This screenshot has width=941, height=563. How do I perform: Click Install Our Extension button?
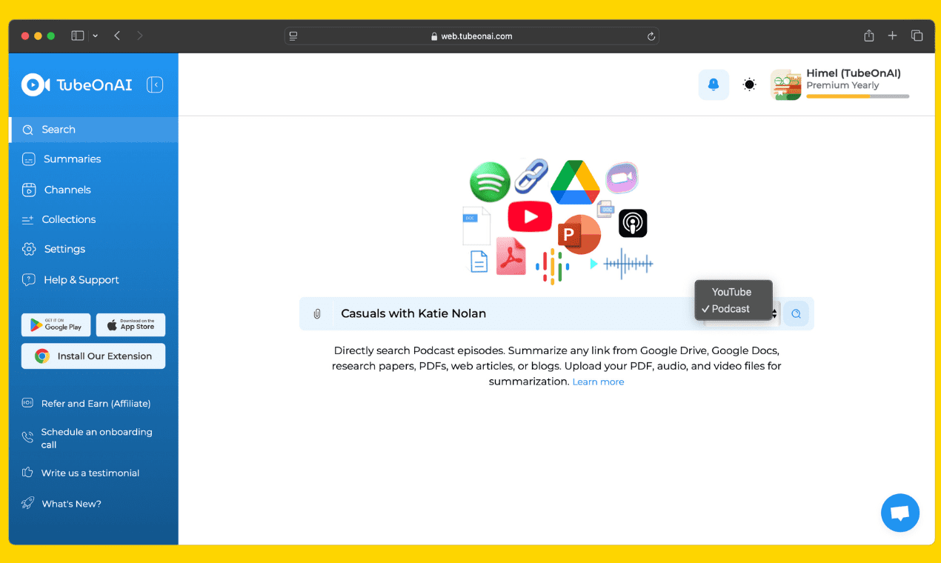click(x=93, y=356)
